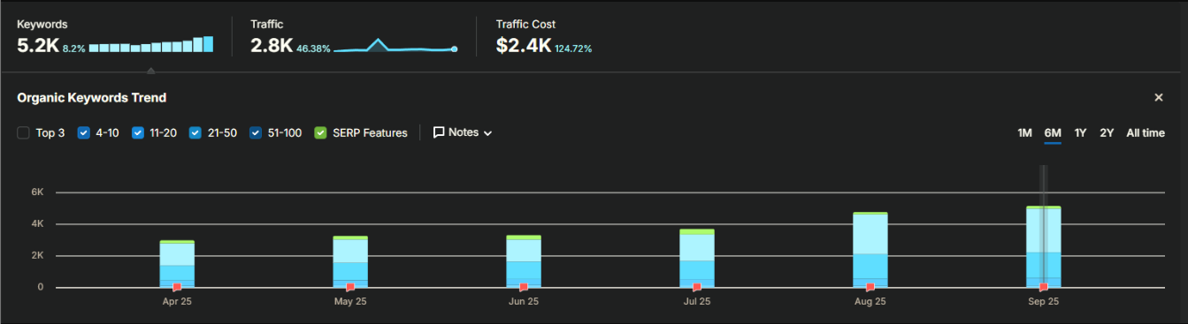Enable the Top 3 checkbox

[23, 133]
